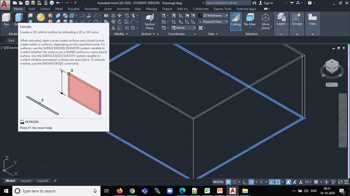Open Google Chrome from the taskbar
This screenshot has width=350, height=196.
point(132,191)
